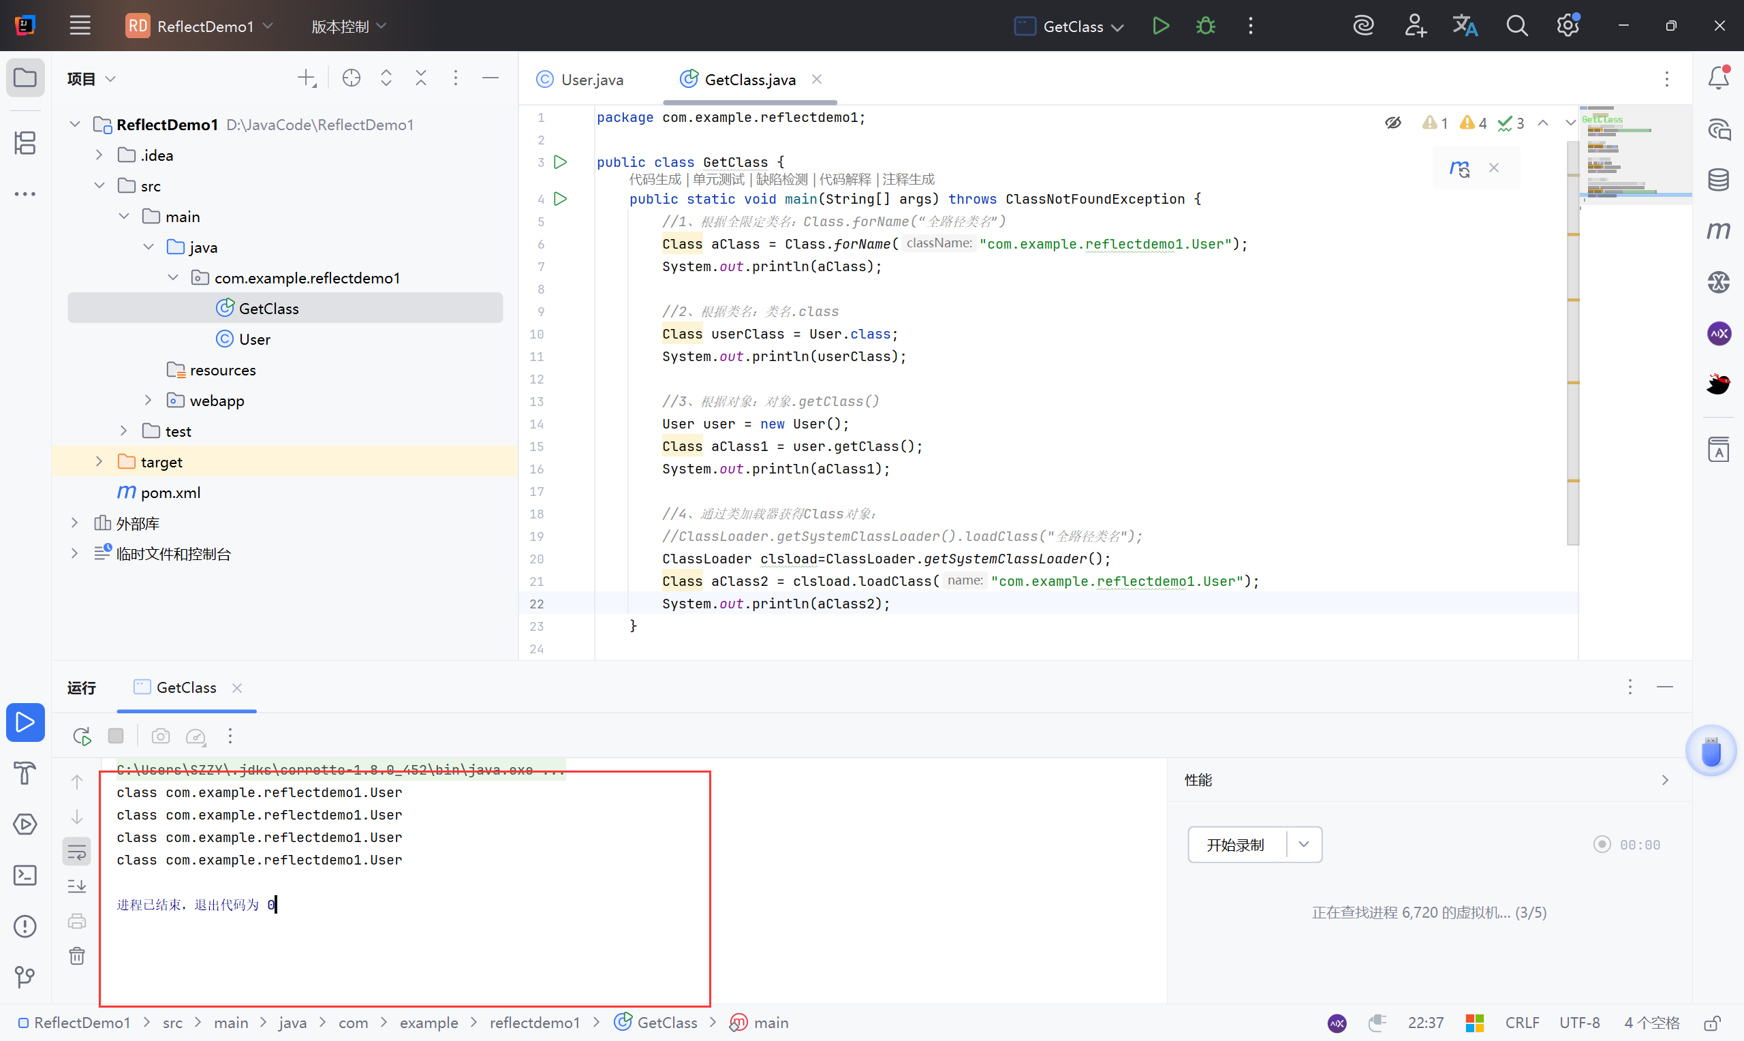Open the 版本控制 menu

[349, 26]
